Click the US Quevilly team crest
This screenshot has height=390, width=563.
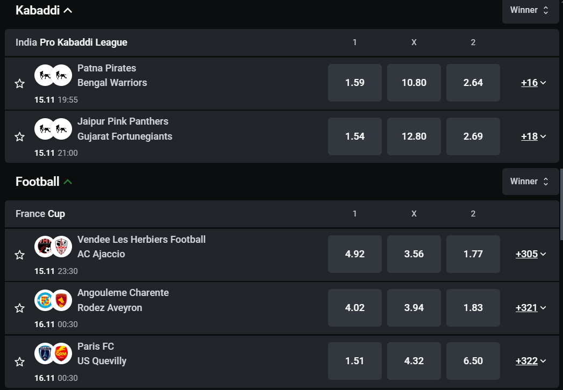(62, 353)
